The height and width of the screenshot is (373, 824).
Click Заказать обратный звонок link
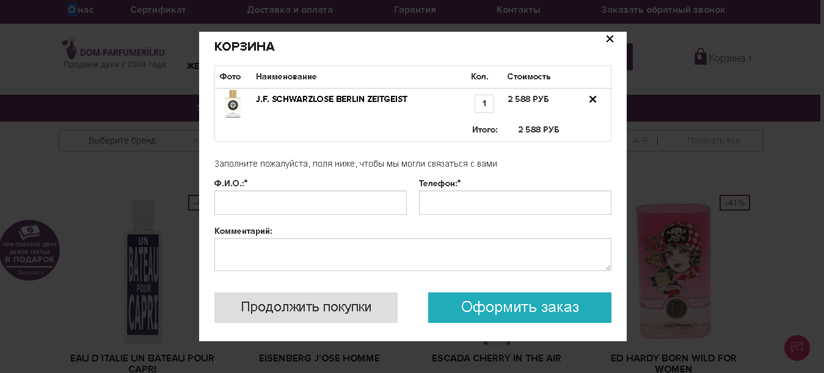(x=663, y=10)
